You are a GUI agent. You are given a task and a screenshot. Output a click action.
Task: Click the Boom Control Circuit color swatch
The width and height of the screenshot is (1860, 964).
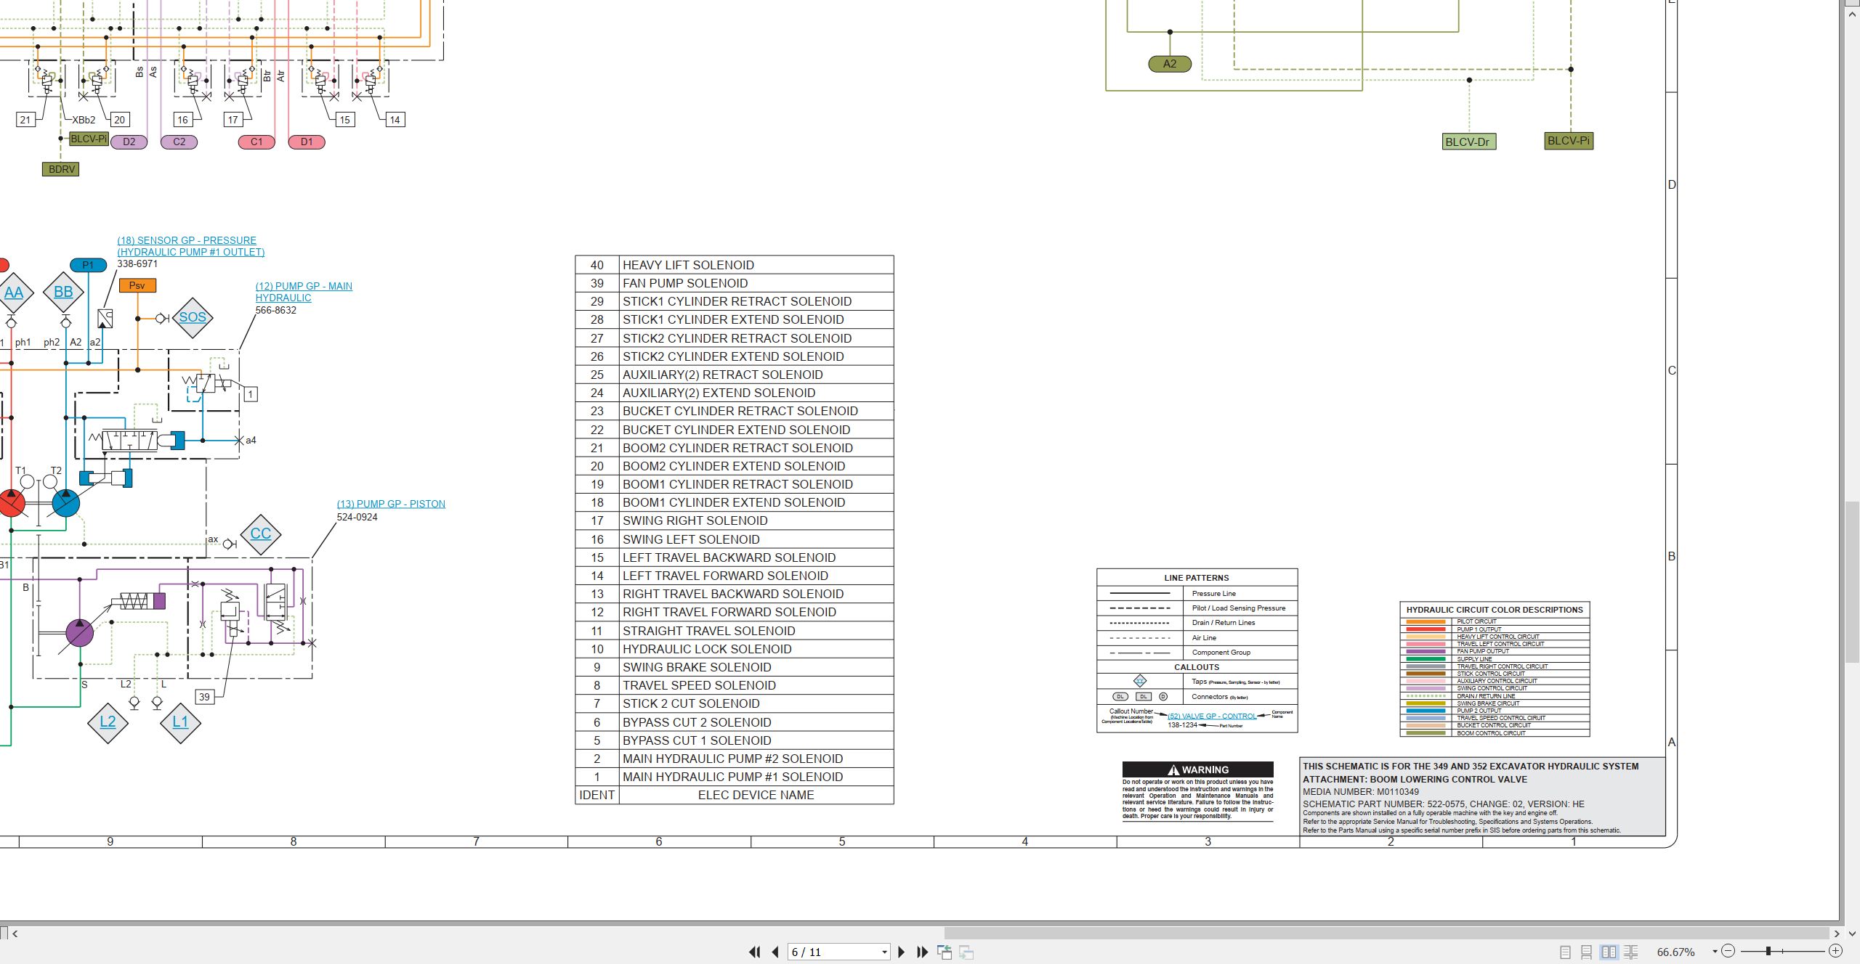[1426, 733]
